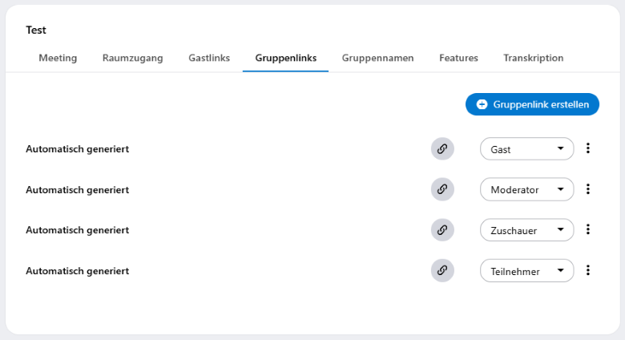The image size is (625, 340).
Task: Go to the Features tab
Action: coord(458,58)
